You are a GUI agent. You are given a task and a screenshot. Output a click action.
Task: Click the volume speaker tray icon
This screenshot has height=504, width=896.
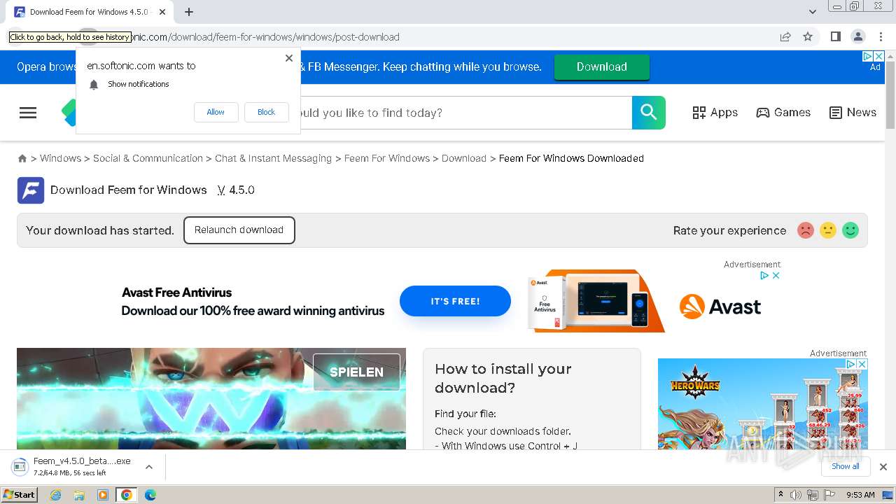click(x=796, y=495)
